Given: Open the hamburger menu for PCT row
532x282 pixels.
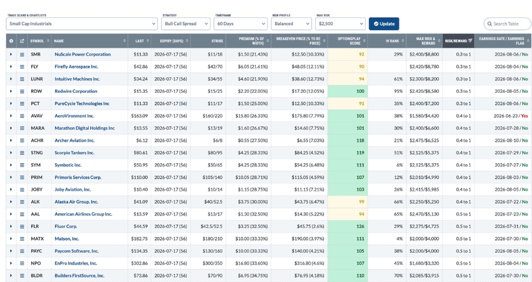Looking at the screenshot, I should 22,103.
